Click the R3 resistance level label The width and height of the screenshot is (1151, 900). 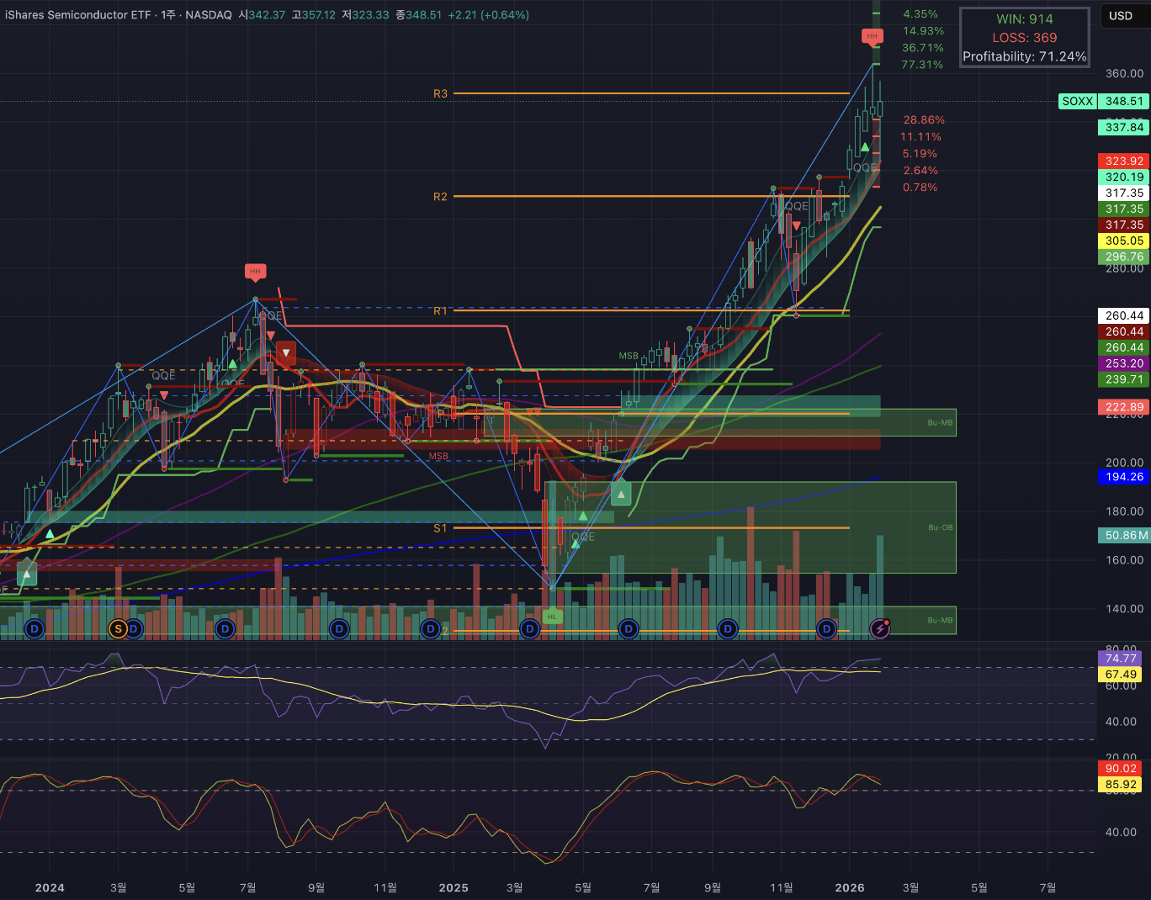click(441, 93)
